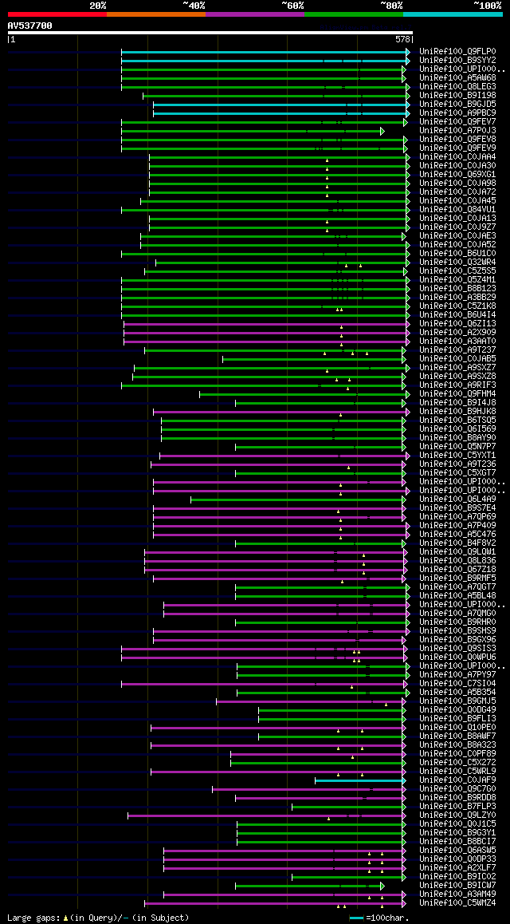Screen dimensions: 510x924
Task: Click hit label UniRef100_A9PBC9
Action: point(457,113)
